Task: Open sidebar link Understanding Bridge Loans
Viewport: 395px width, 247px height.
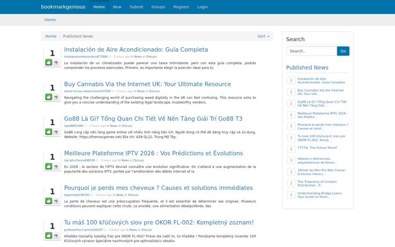Action: pos(320,195)
